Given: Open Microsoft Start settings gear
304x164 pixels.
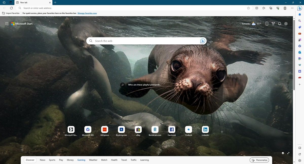Looking at the screenshot, I should pyautogui.click(x=286, y=23).
